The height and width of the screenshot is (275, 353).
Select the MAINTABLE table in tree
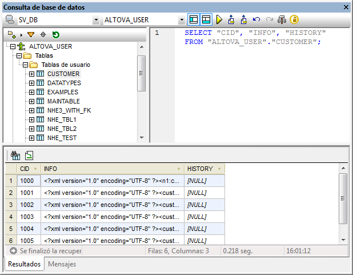point(63,101)
